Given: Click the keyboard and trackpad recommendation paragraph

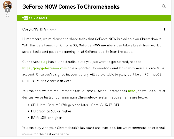Looking at the screenshot, I should (94, 131).
